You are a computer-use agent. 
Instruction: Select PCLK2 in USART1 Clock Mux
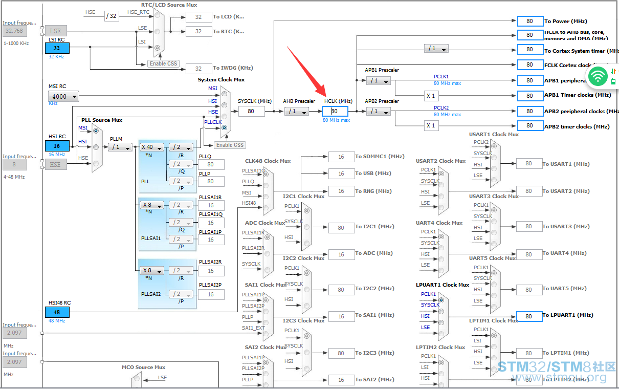coord(494,147)
